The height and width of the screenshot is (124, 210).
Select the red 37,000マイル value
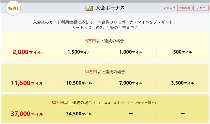(27, 114)
